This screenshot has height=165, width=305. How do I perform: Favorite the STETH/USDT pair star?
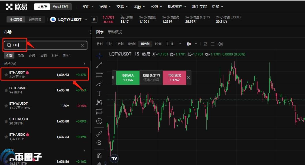coord(6,121)
